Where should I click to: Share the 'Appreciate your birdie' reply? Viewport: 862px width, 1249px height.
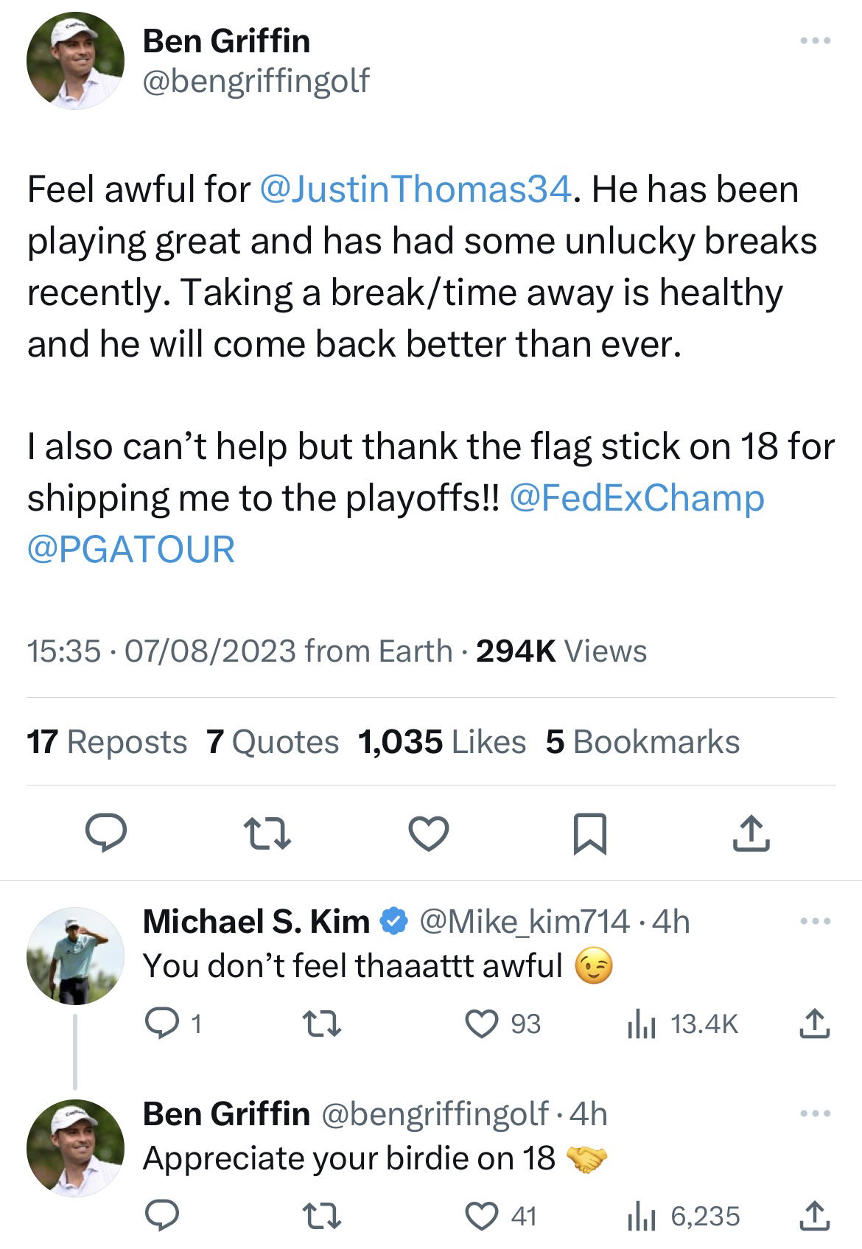(814, 1217)
